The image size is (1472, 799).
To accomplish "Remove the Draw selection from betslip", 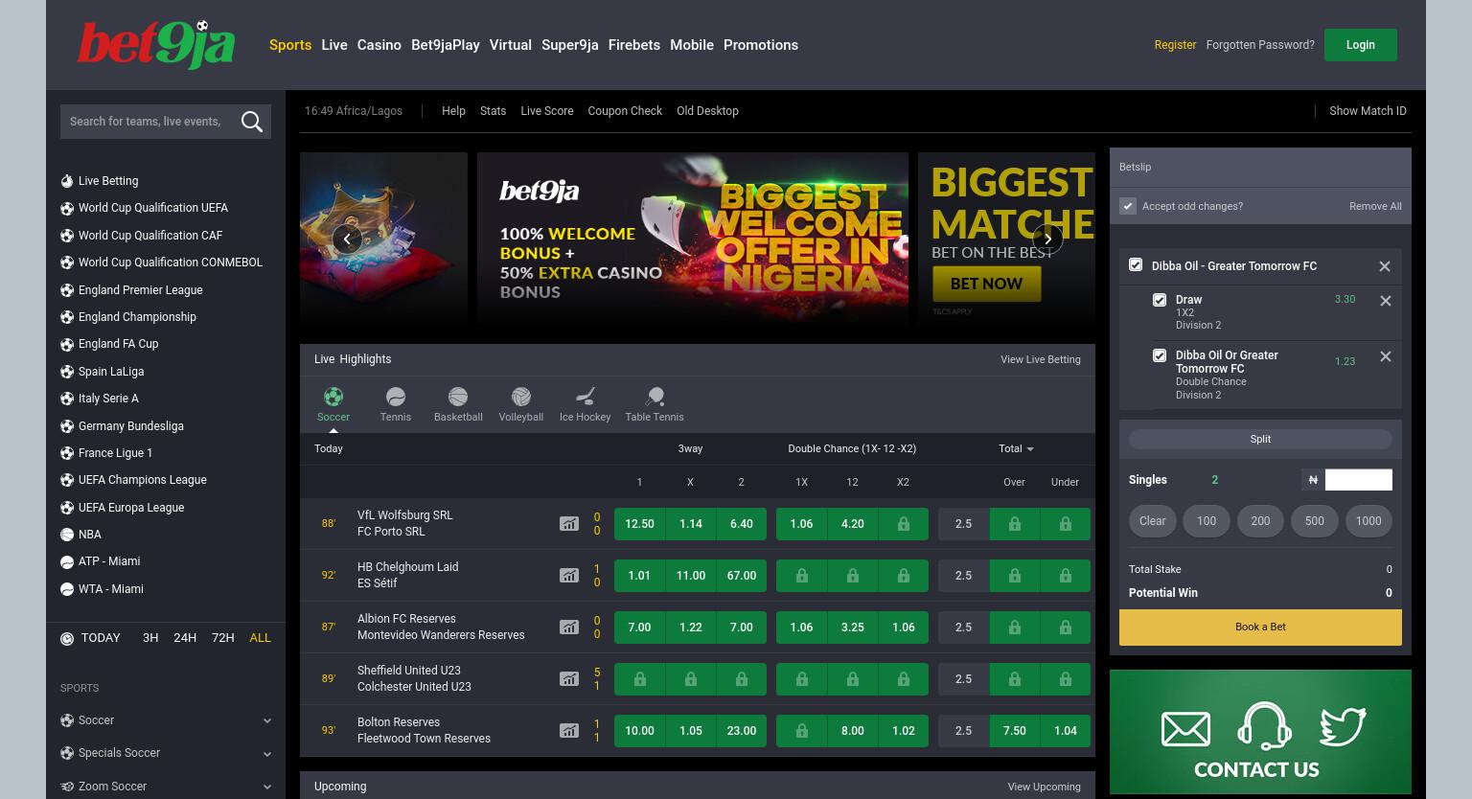I will [1385, 301].
